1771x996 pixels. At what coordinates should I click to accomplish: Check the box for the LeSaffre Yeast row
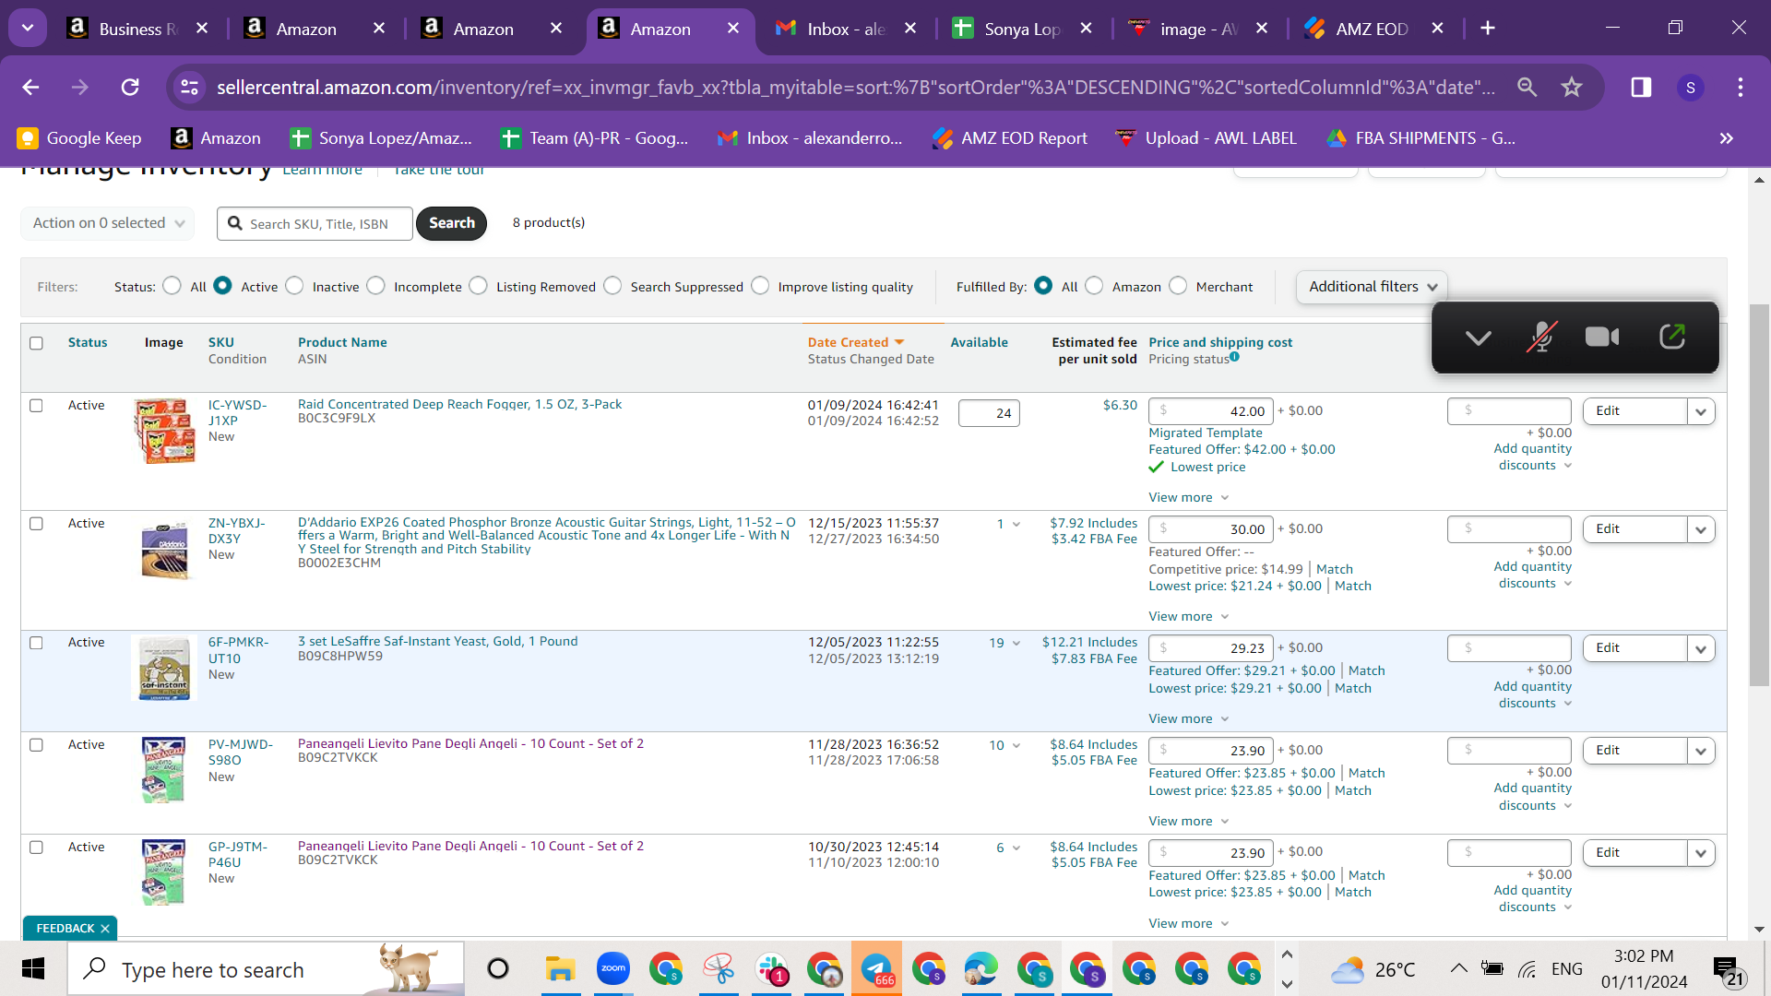tap(36, 643)
